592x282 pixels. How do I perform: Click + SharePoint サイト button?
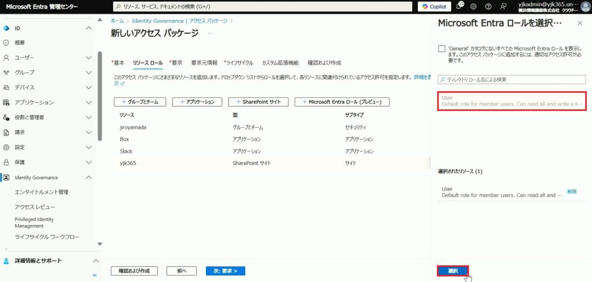(258, 102)
